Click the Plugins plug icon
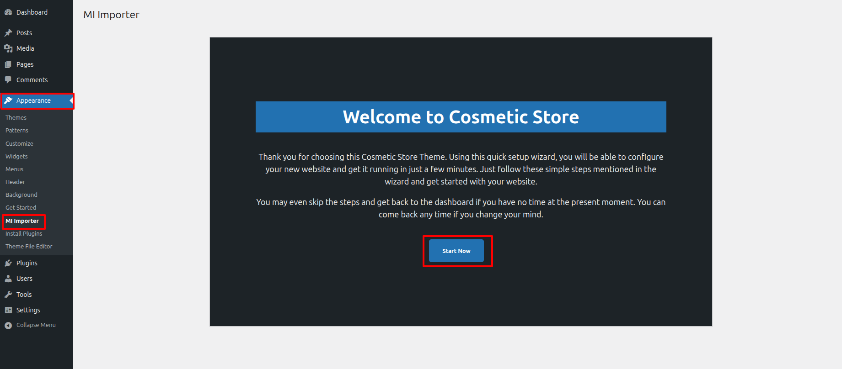Image resolution: width=842 pixels, height=369 pixels. point(8,263)
